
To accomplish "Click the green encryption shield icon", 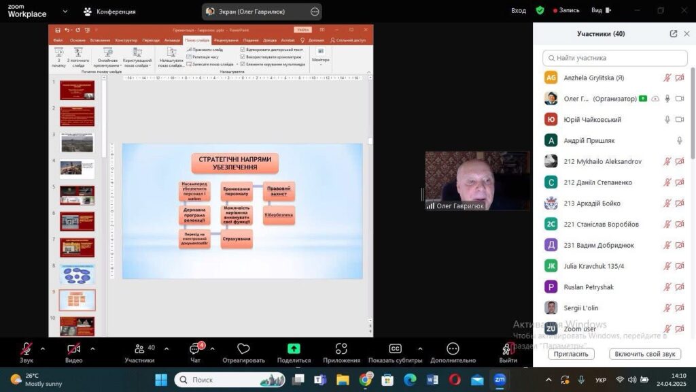I will (540, 11).
